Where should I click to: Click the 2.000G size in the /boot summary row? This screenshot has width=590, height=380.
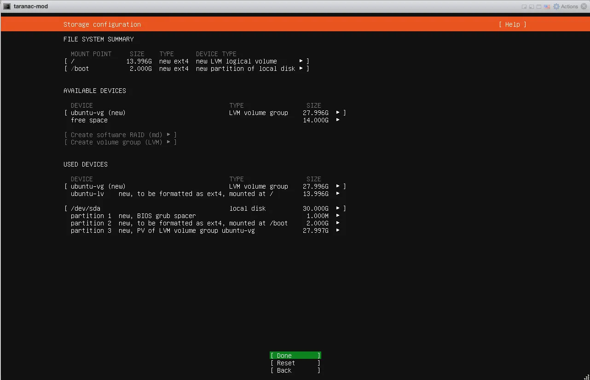[141, 69]
